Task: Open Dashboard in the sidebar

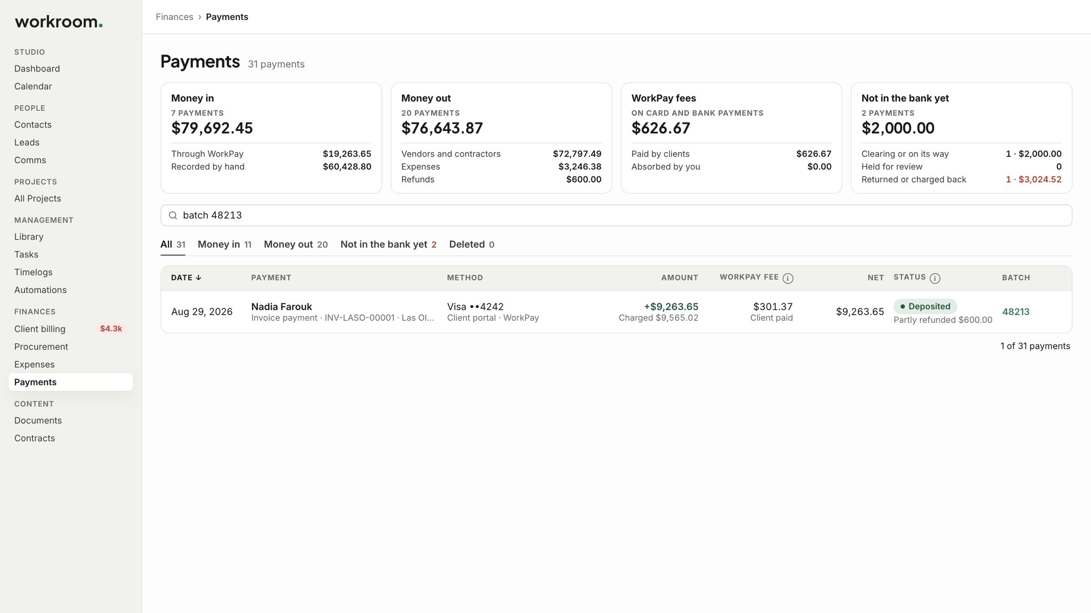Action: [37, 69]
